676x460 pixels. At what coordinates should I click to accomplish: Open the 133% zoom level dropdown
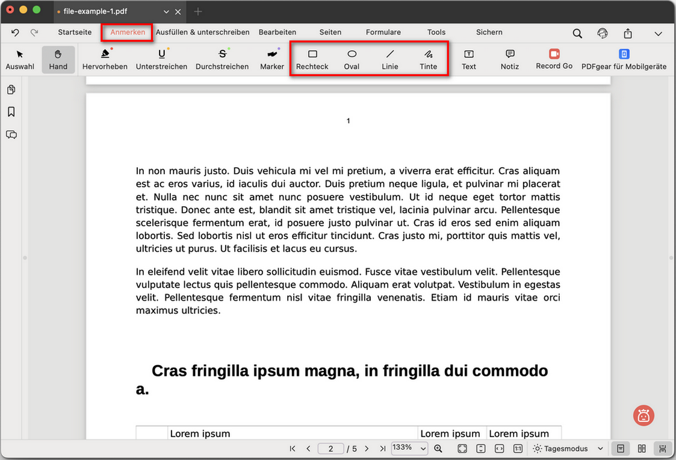[x=410, y=448]
